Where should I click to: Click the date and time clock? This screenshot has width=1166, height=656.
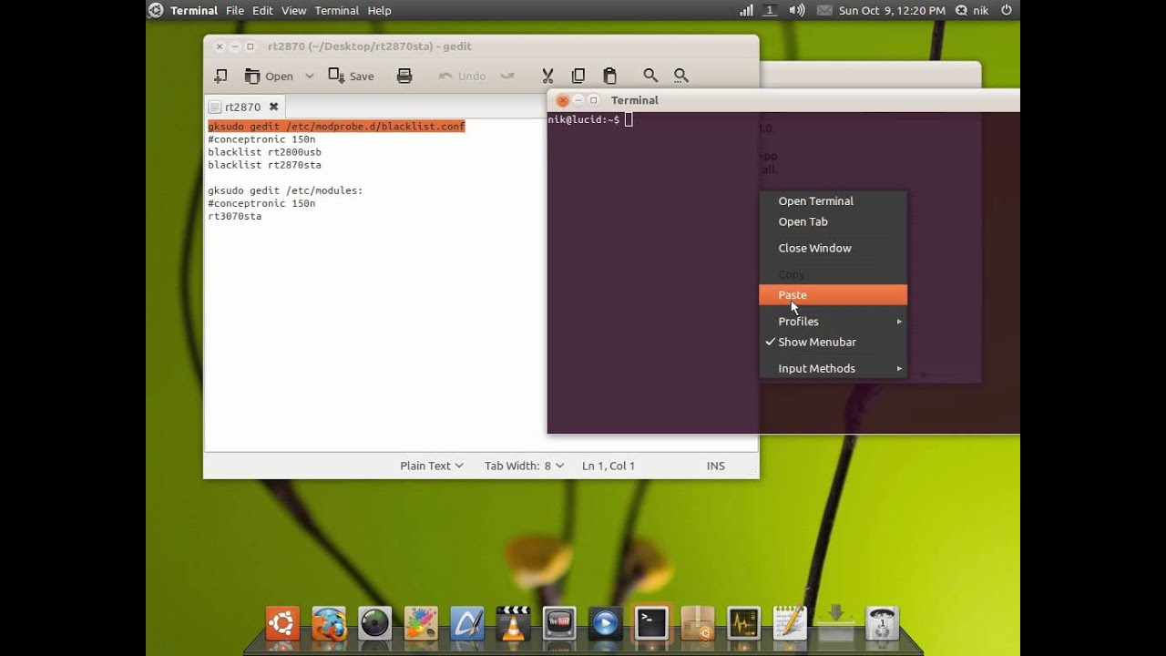tap(892, 11)
